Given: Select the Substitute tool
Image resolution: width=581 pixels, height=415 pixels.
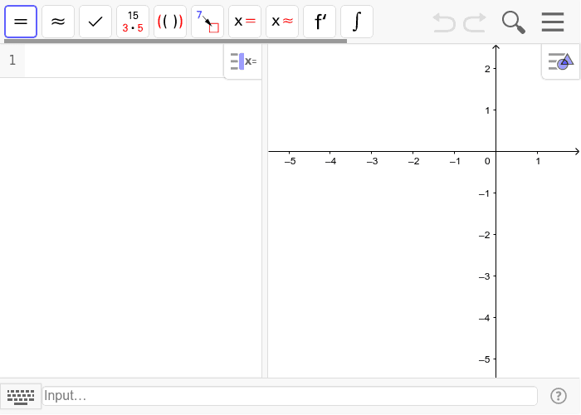Looking at the screenshot, I should pos(207,22).
